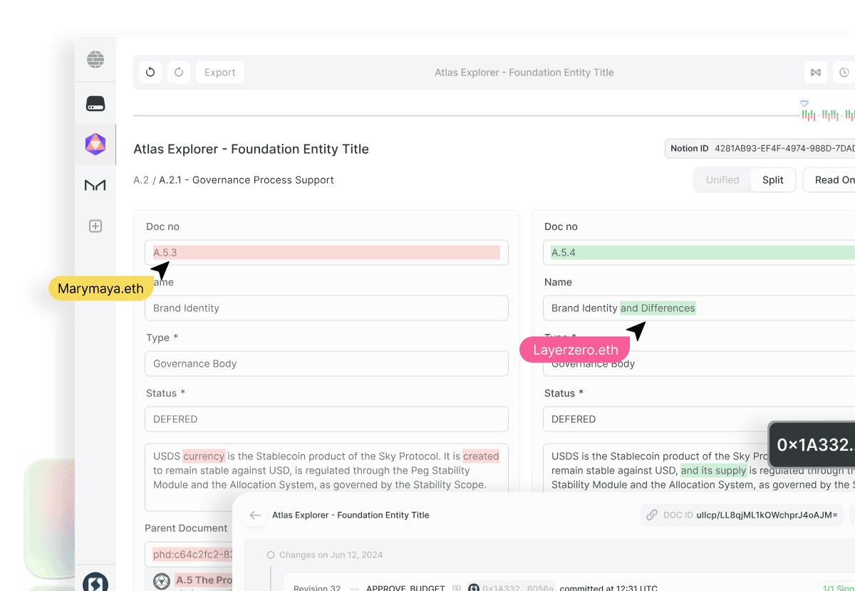Screen dimensions: 855x591
Task: Click the committed at 12:31 UTC text
Action: coord(608,588)
